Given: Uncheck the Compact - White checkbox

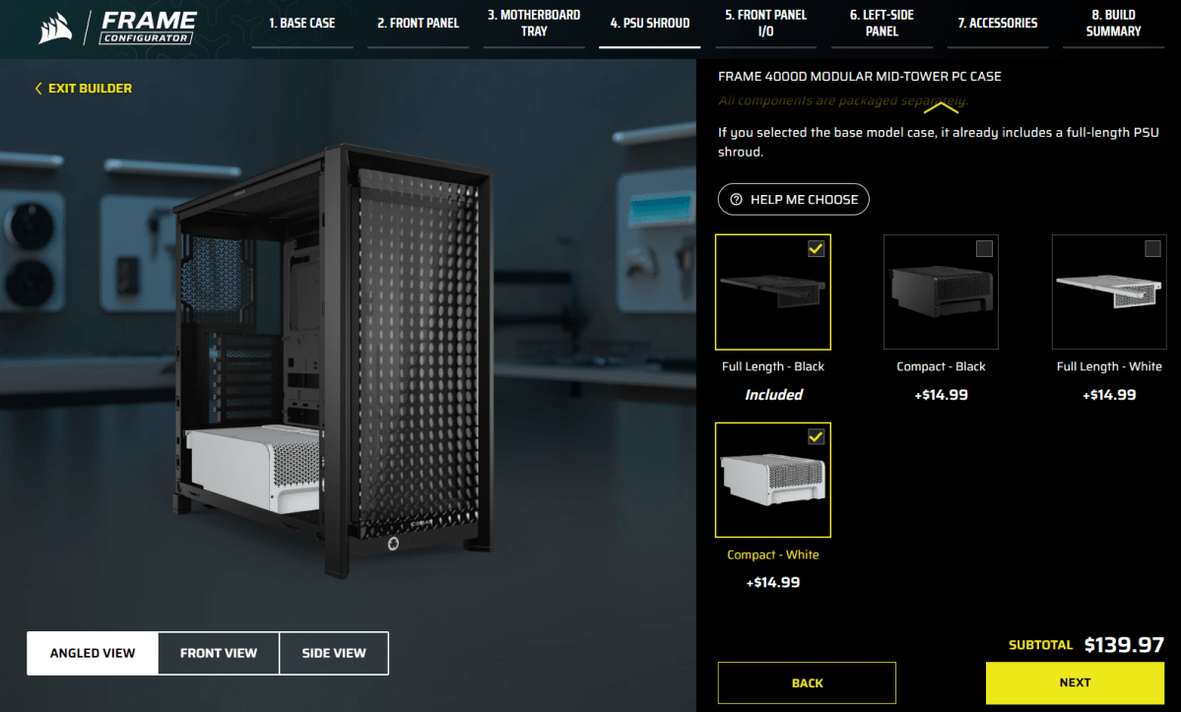Looking at the screenshot, I should point(816,436).
